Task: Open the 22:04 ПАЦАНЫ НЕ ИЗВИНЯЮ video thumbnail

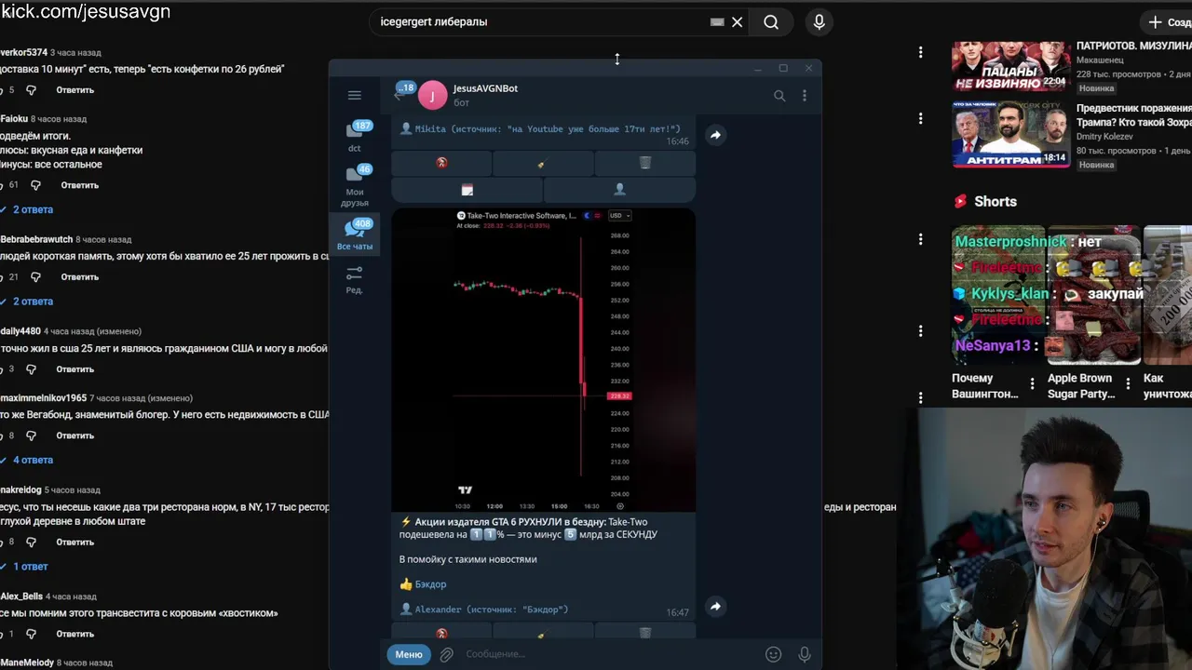Action: [1010, 65]
